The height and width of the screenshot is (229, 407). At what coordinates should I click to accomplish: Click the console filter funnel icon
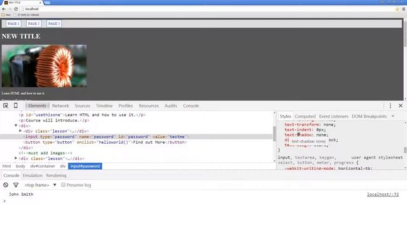click(x=16, y=185)
